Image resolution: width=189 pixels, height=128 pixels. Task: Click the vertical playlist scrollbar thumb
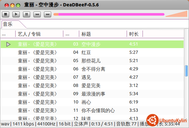pyautogui.click(x=186, y=71)
